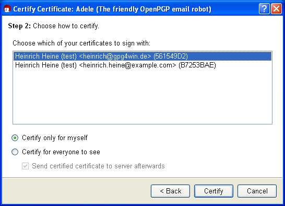285x206 pixels.
Task: Select the heinrich.heine@example.com certificate entry
Action: click(x=142, y=65)
